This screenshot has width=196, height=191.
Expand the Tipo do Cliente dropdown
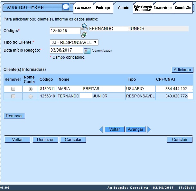point(74,42)
